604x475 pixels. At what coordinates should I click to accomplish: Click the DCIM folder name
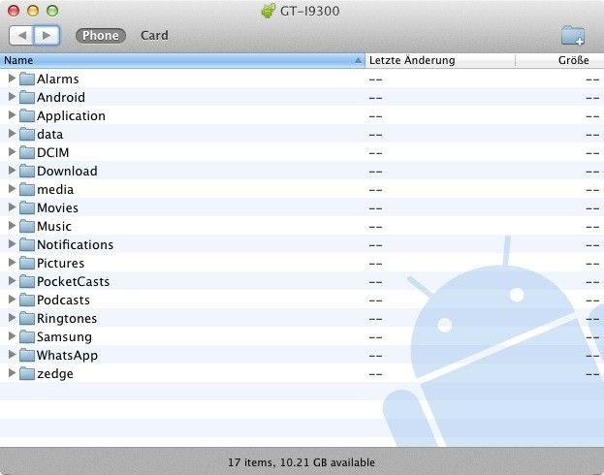(x=52, y=152)
